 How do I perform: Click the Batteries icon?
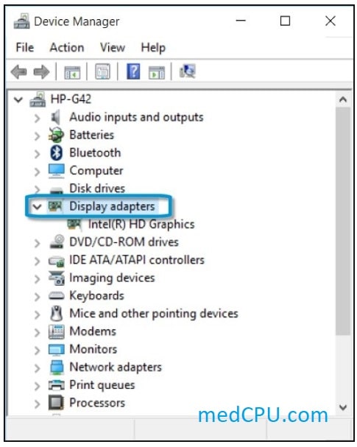(x=56, y=135)
